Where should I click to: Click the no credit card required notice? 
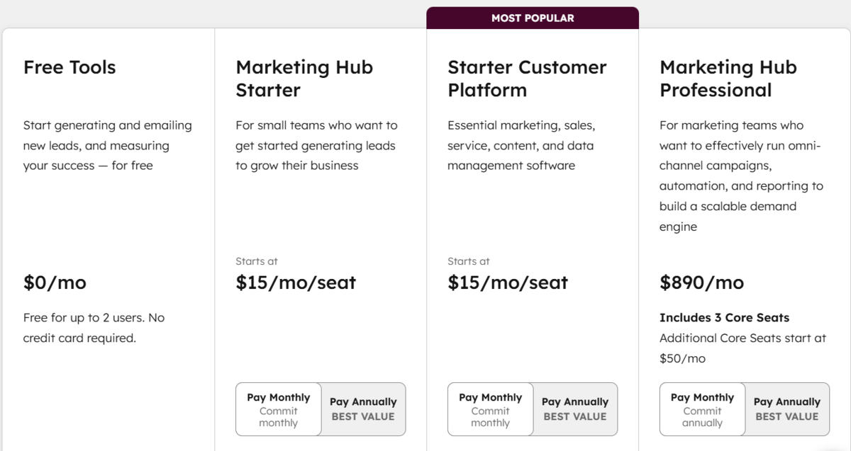point(93,327)
